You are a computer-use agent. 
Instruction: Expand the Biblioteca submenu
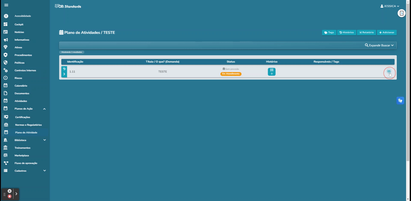[x=45, y=140]
